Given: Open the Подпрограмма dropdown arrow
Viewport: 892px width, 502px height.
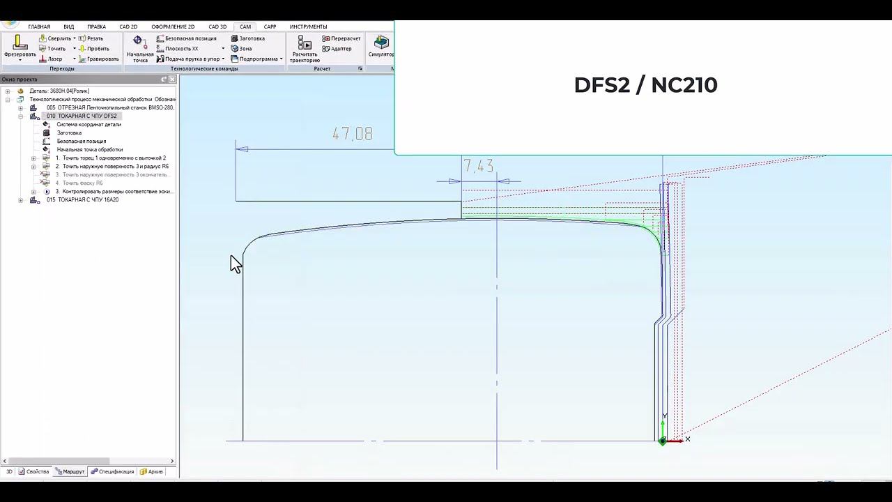Looking at the screenshot, I should coord(282,59).
